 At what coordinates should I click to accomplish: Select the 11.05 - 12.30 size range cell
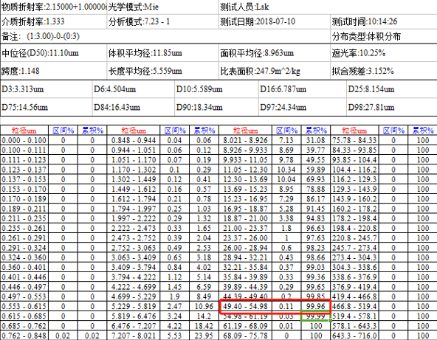click(x=245, y=170)
